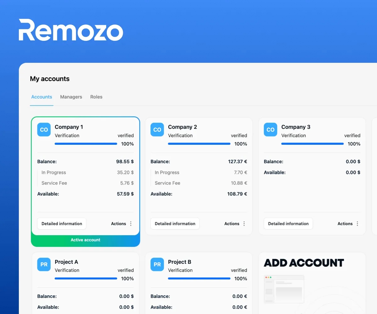
Task: Click the 10.88 € Service Fee value
Action: tap(239, 183)
